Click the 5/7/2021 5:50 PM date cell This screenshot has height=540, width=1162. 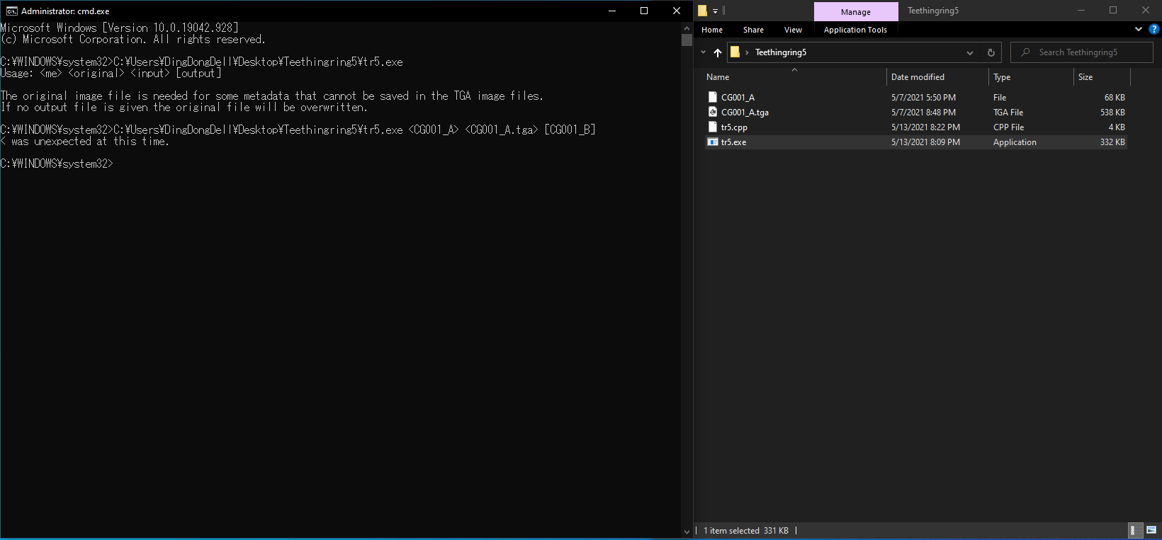[x=923, y=98]
